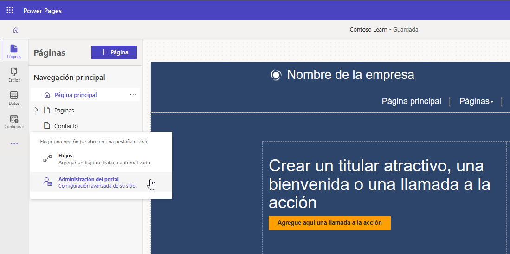510x254 pixels.
Task: Open the app launcher waffle icon
Action: tap(10, 10)
